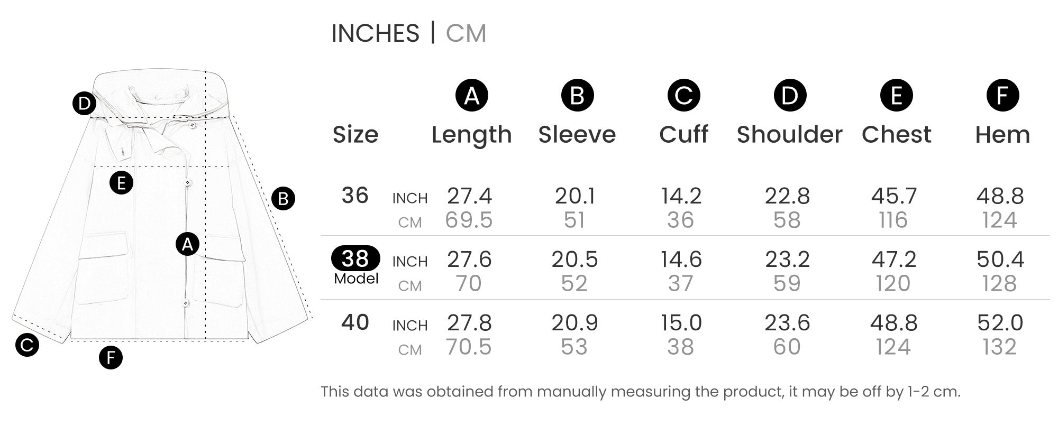The width and height of the screenshot is (1058, 426).
Task: Select the highlighted size 38 badge
Action: click(x=355, y=258)
